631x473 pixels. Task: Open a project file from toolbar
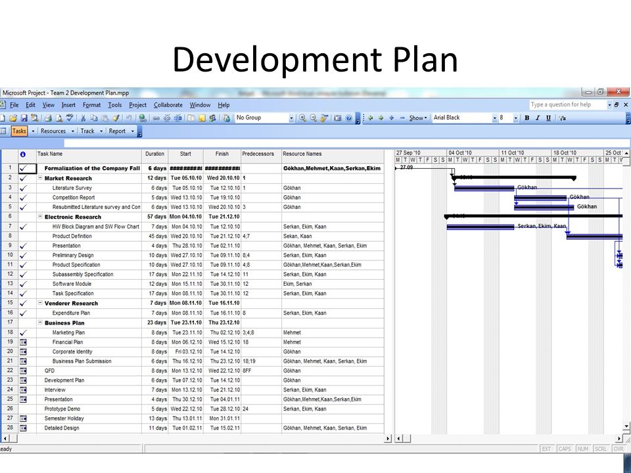click(x=13, y=118)
